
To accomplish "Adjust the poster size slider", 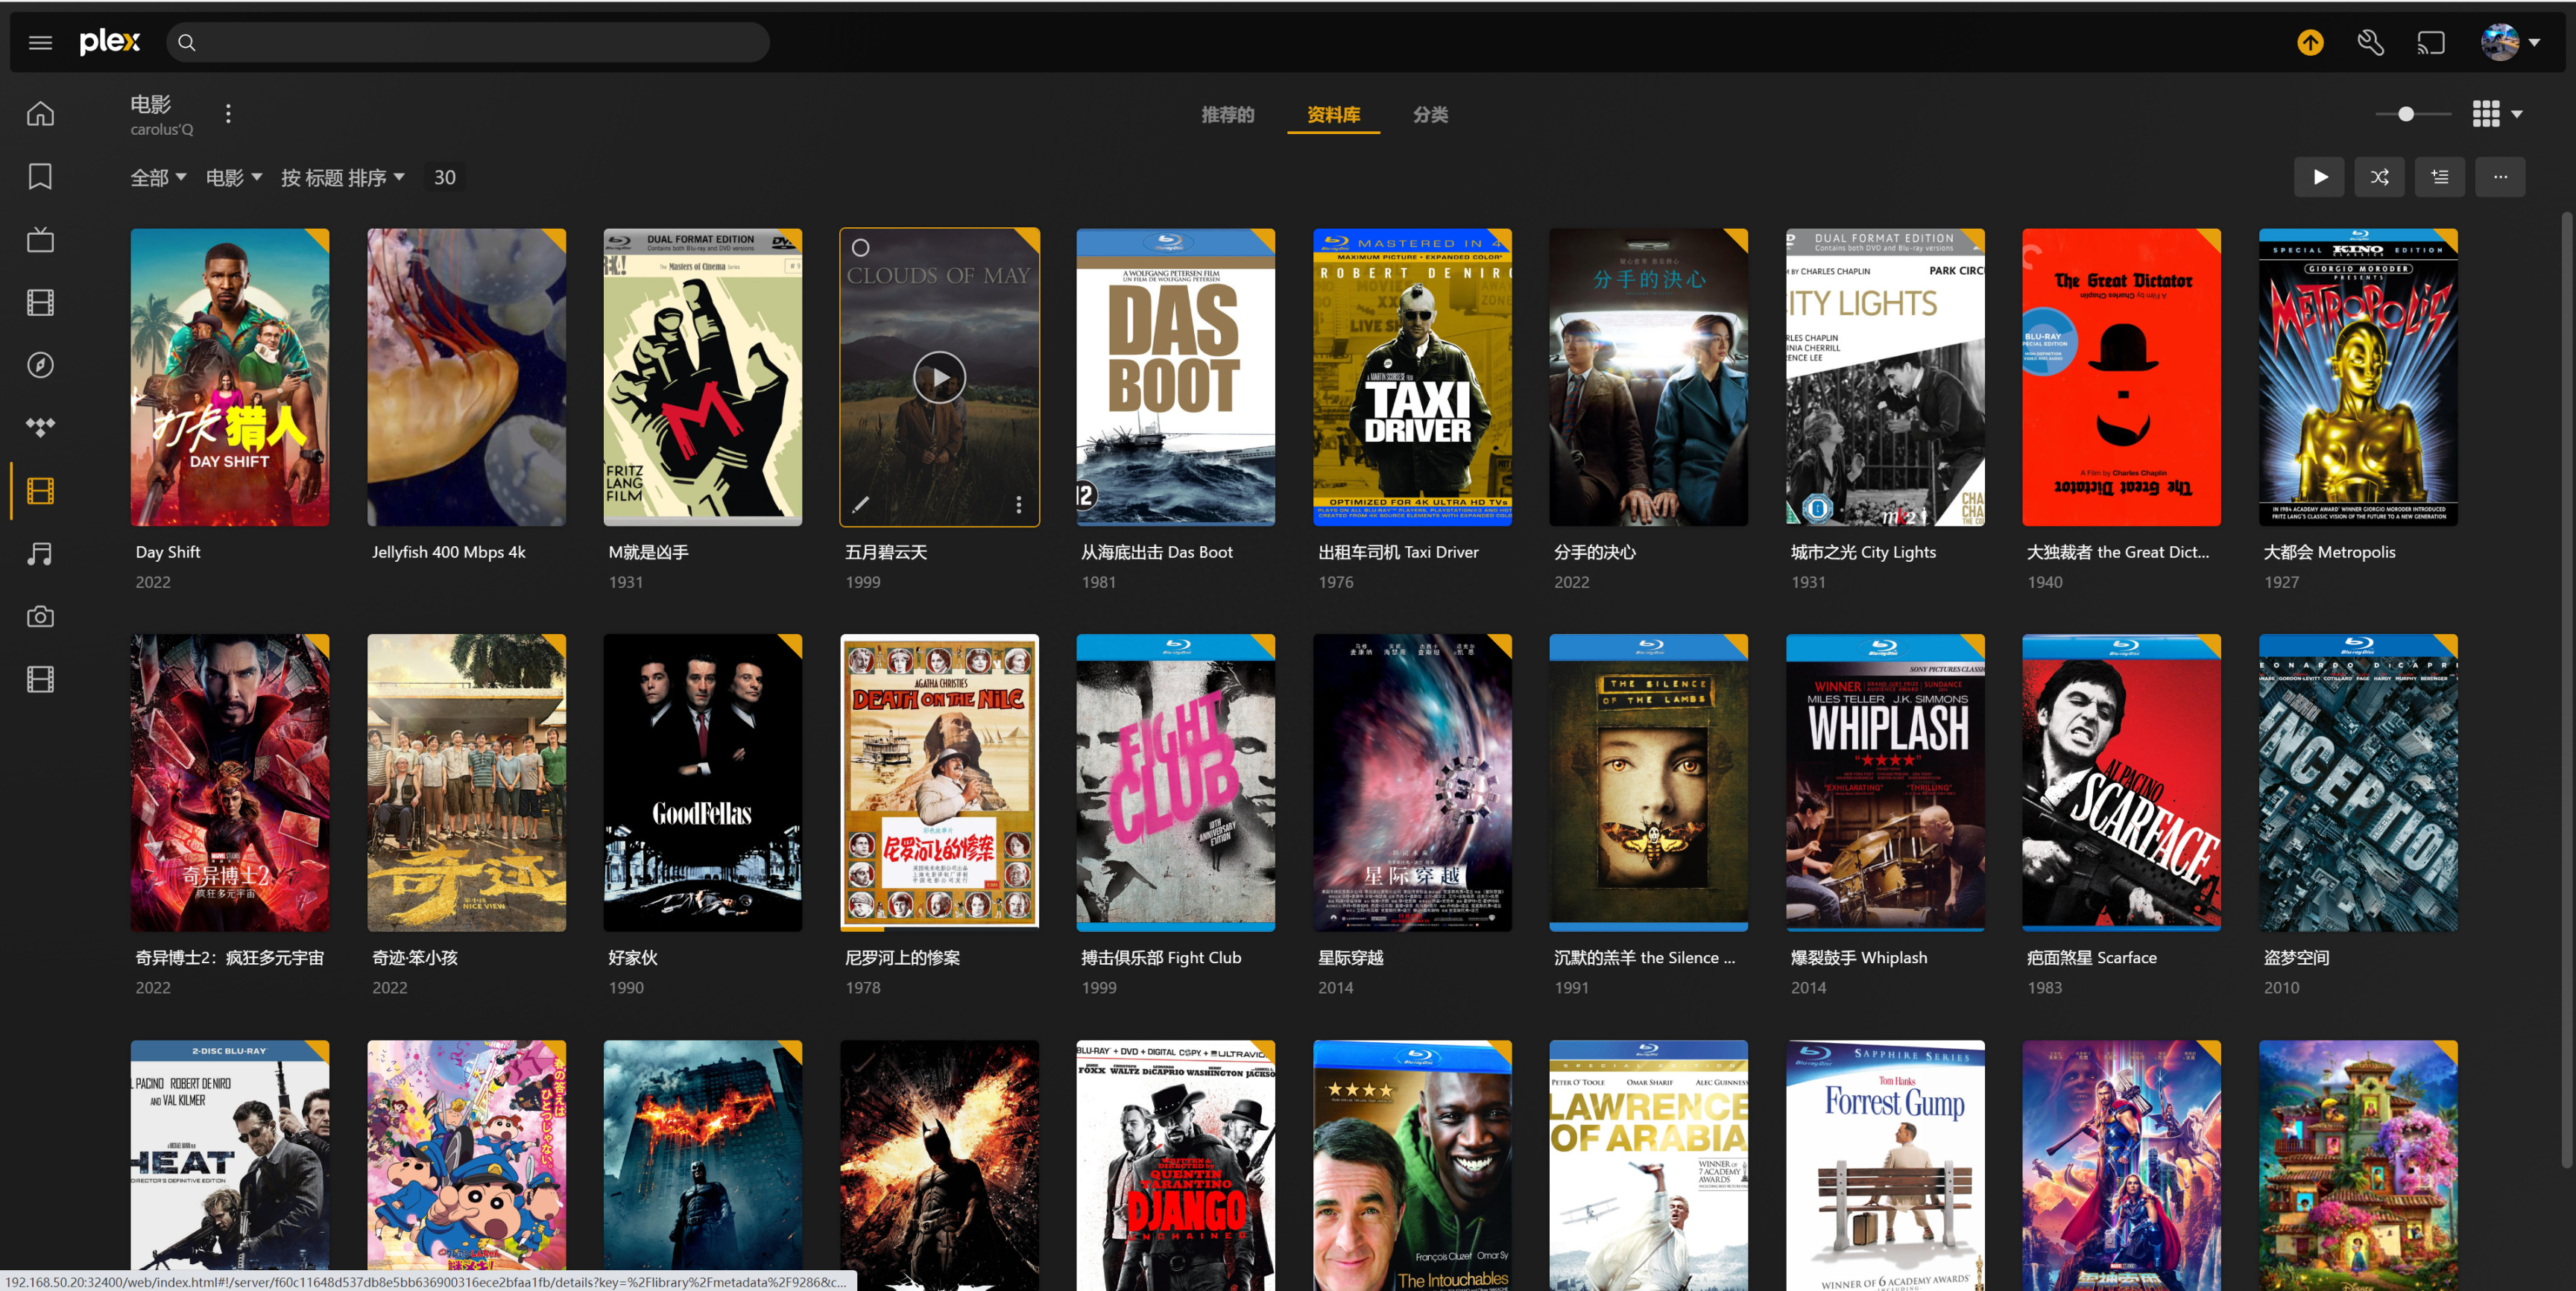I will coord(2406,114).
